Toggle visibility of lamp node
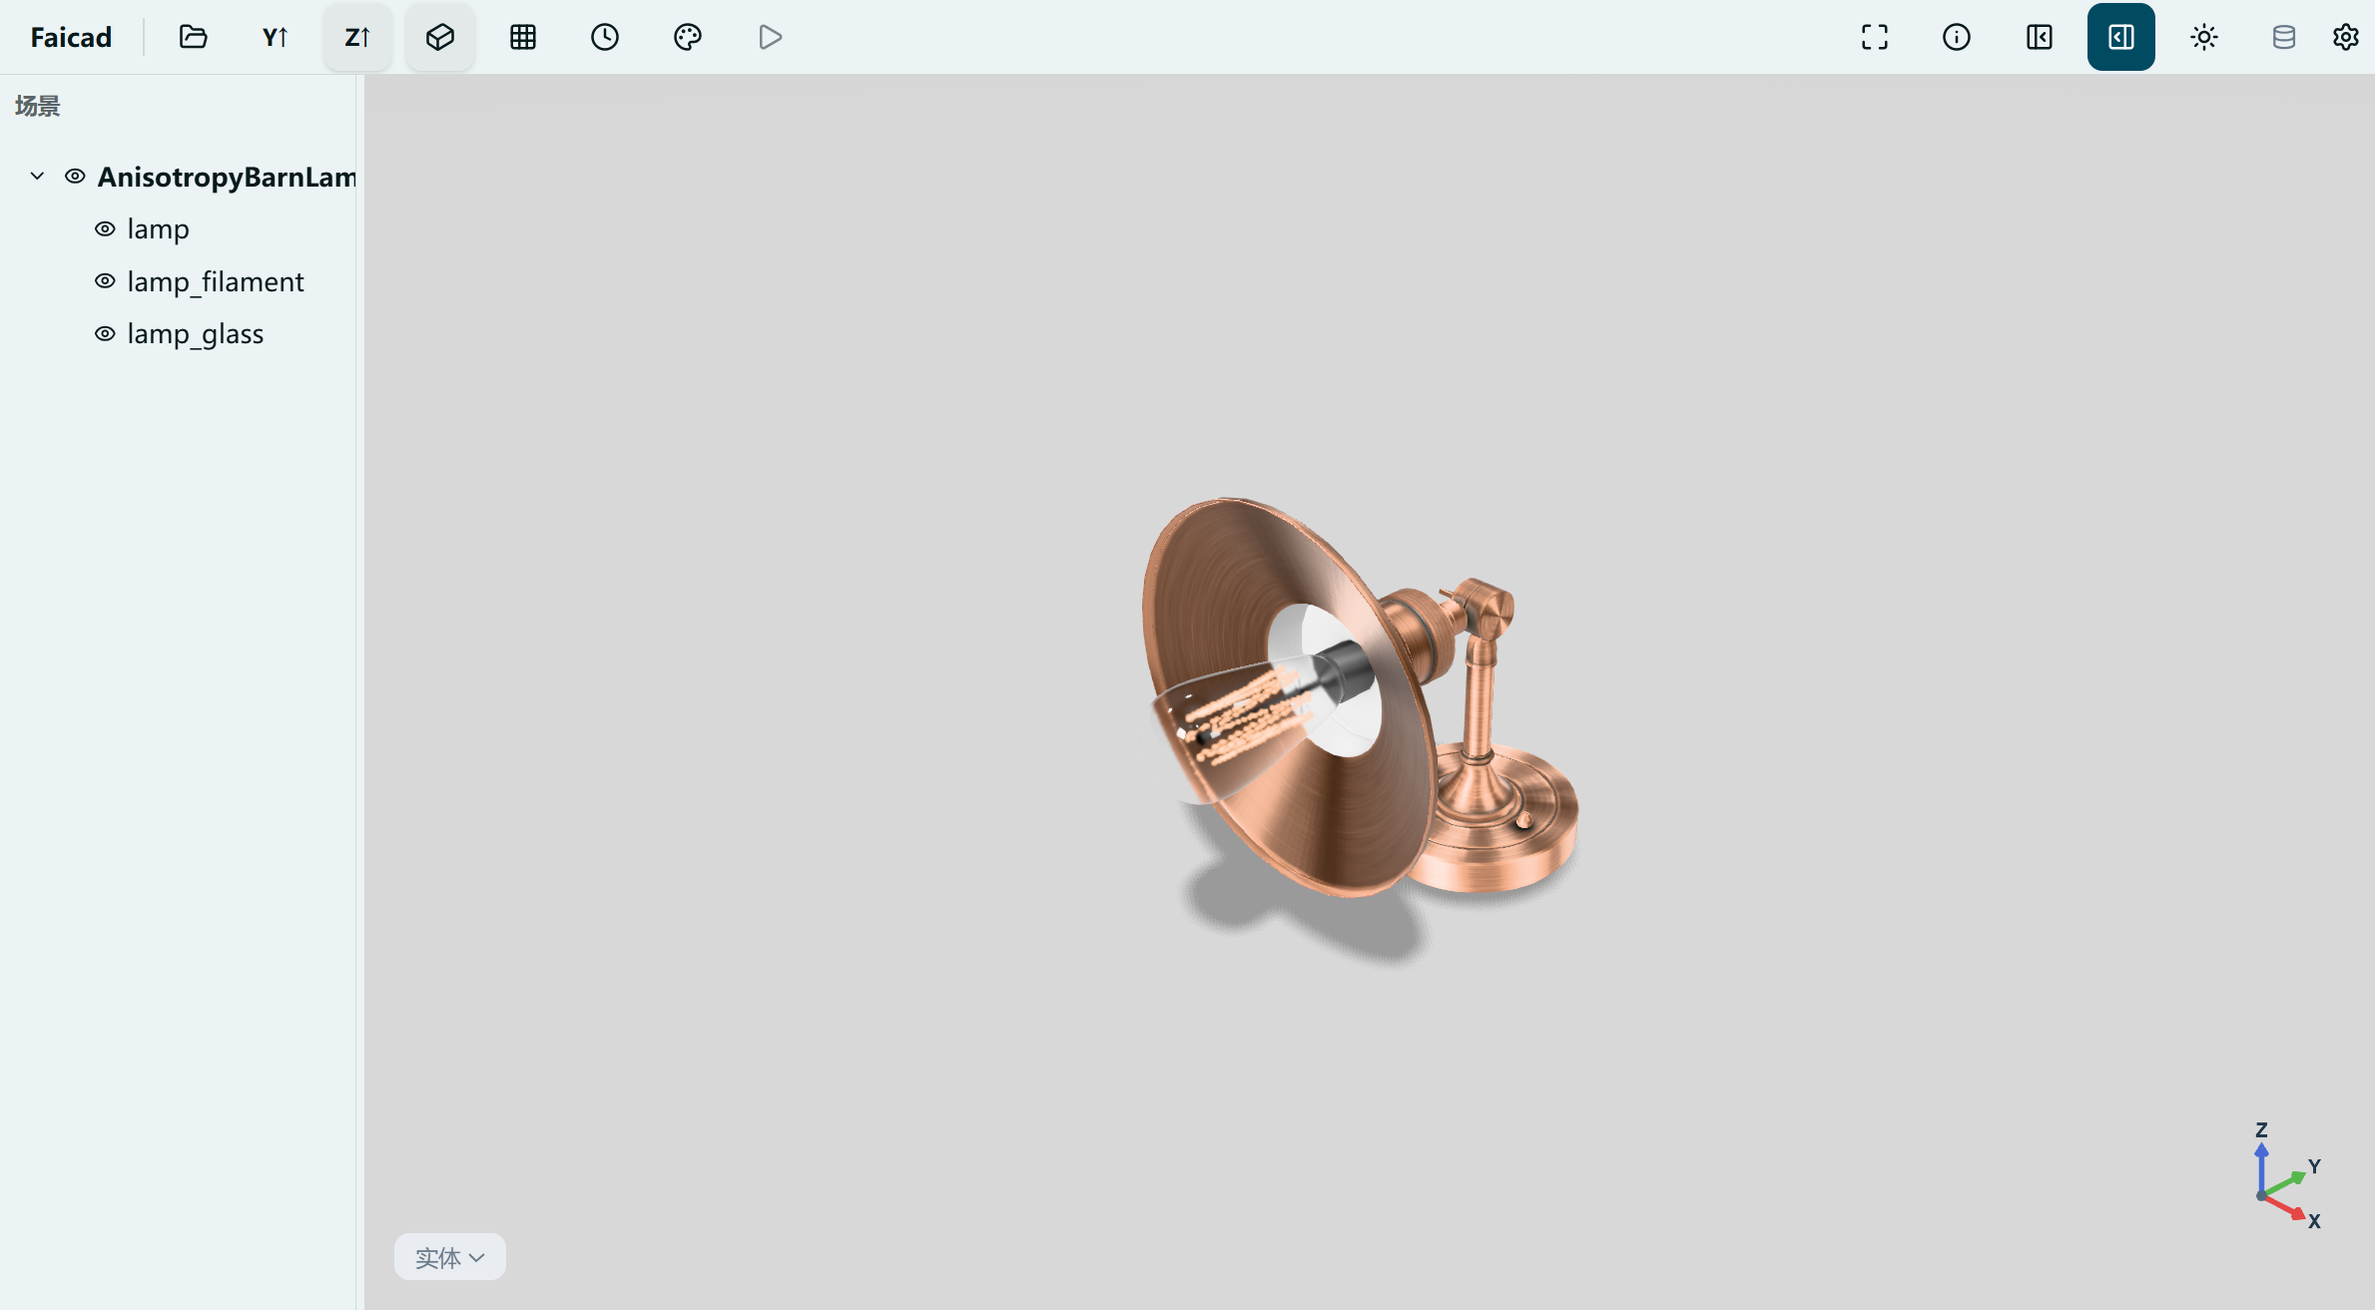The width and height of the screenshot is (2375, 1310). (x=105, y=228)
